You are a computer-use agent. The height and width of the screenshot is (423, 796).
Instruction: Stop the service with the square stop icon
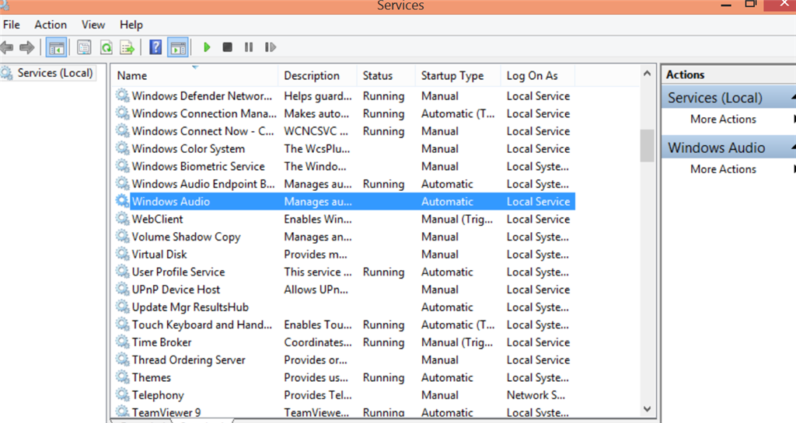(x=228, y=47)
